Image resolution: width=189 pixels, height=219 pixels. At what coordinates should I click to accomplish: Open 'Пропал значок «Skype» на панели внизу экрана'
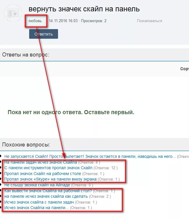coord(50,179)
